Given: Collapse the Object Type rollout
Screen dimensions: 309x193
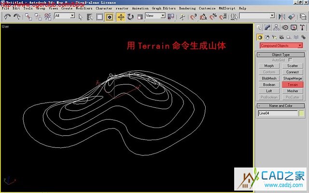Looking at the screenshot, I should [281, 55].
